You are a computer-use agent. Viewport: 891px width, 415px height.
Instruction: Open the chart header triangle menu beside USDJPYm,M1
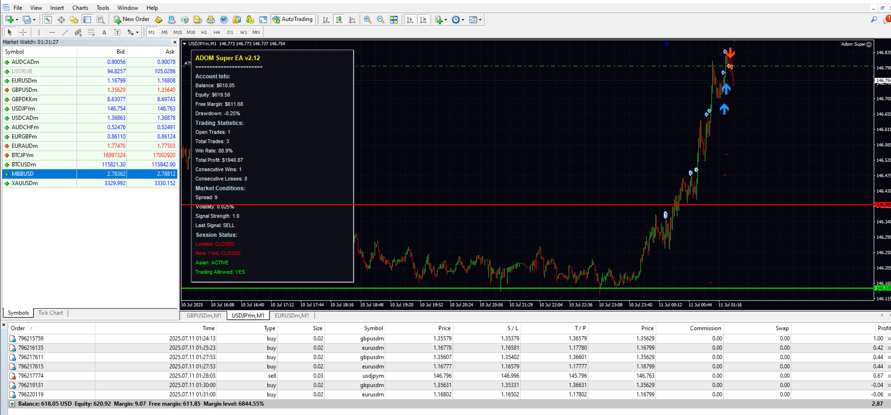[x=185, y=44]
